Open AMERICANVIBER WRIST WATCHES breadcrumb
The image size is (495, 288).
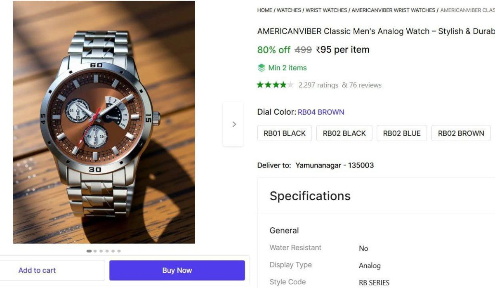[x=393, y=10]
